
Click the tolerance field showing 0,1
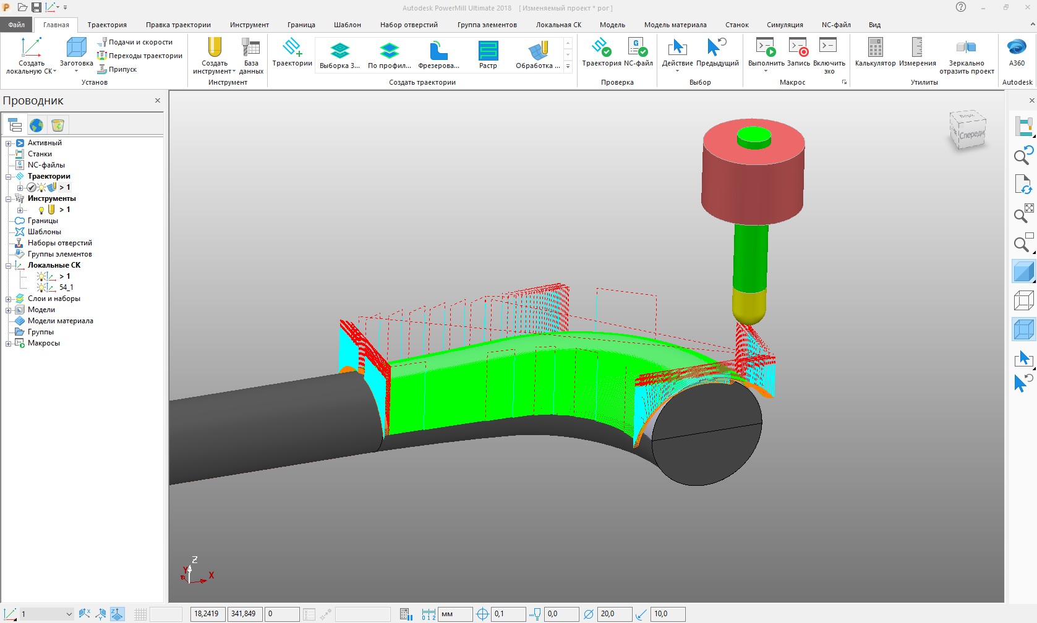pyautogui.click(x=508, y=614)
